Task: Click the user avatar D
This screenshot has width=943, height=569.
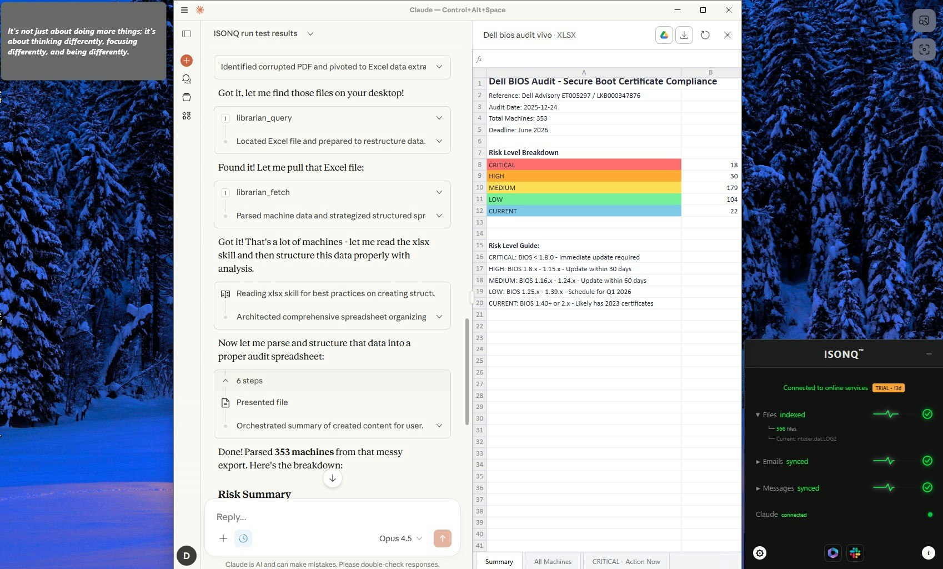Action: (x=187, y=556)
